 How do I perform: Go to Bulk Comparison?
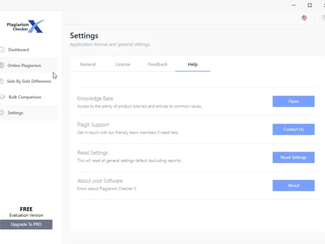point(24,97)
